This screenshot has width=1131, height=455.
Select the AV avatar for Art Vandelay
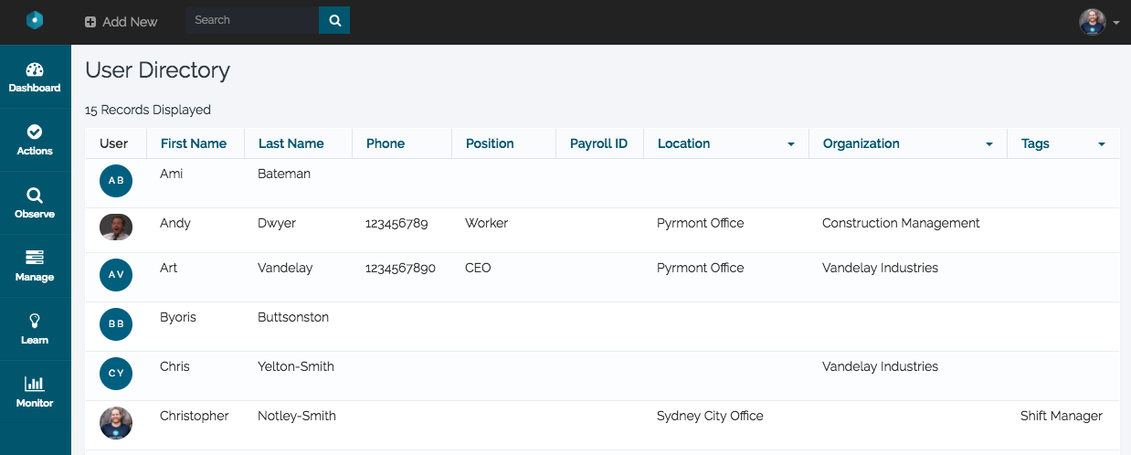pyautogui.click(x=116, y=273)
